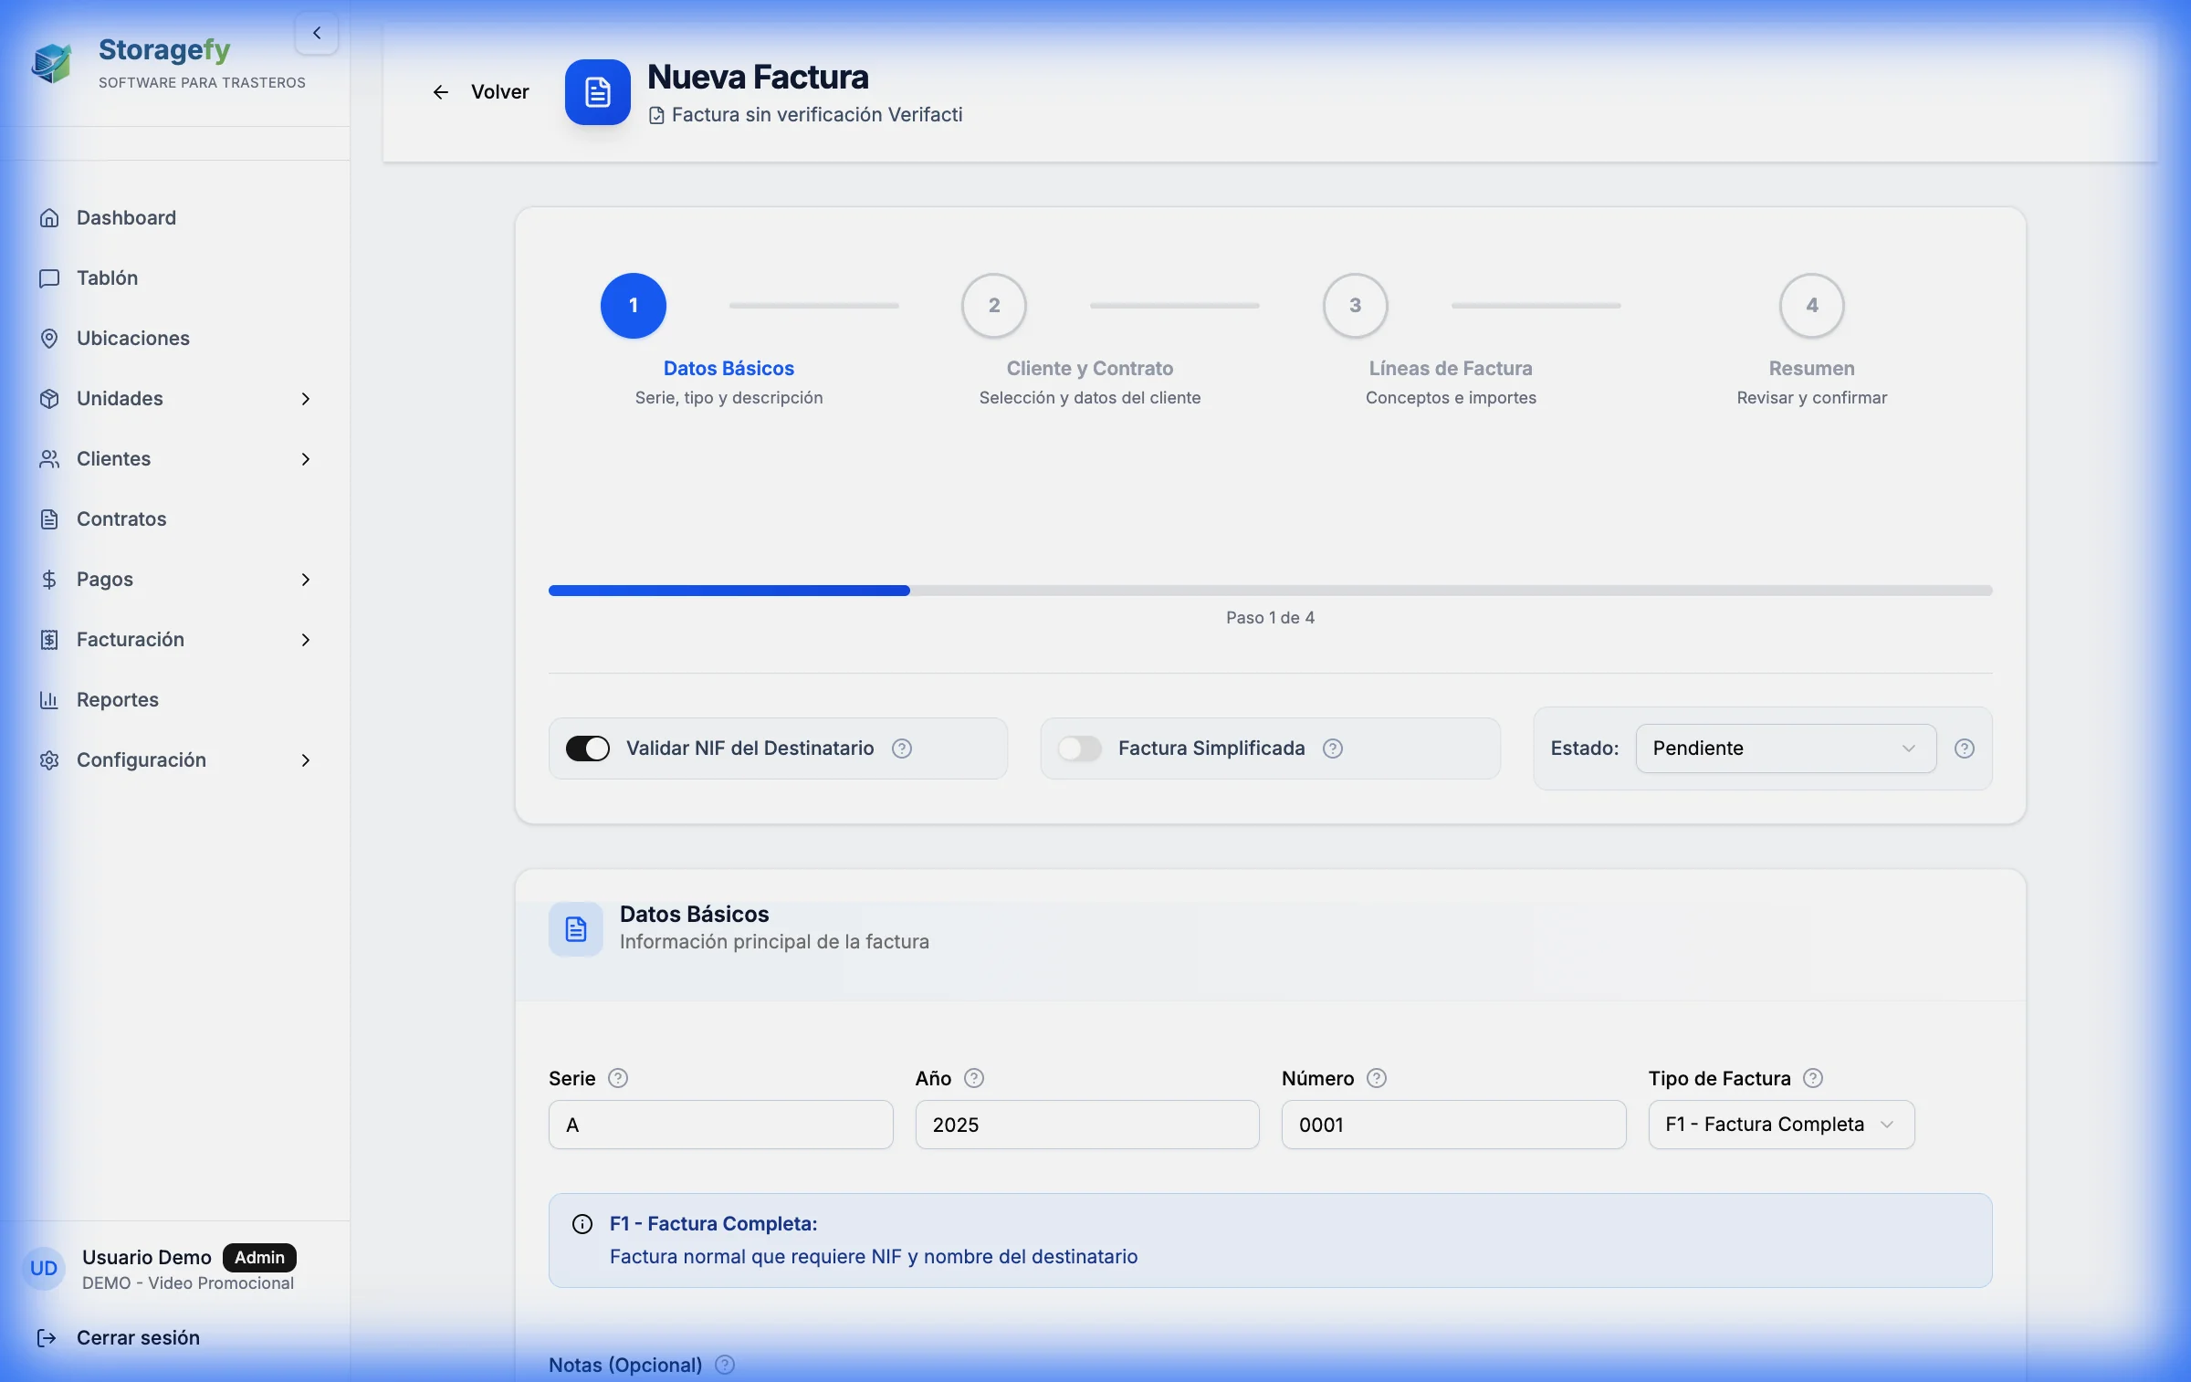The height and width of the screenshot is (1382, 2191).
Task: Click Cerrar sesión to log out
Action: tap(137, 1337)
